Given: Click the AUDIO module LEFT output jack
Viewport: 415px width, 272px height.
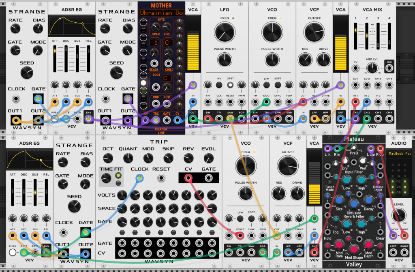Looking at the screenshot, I should [393, 252].
